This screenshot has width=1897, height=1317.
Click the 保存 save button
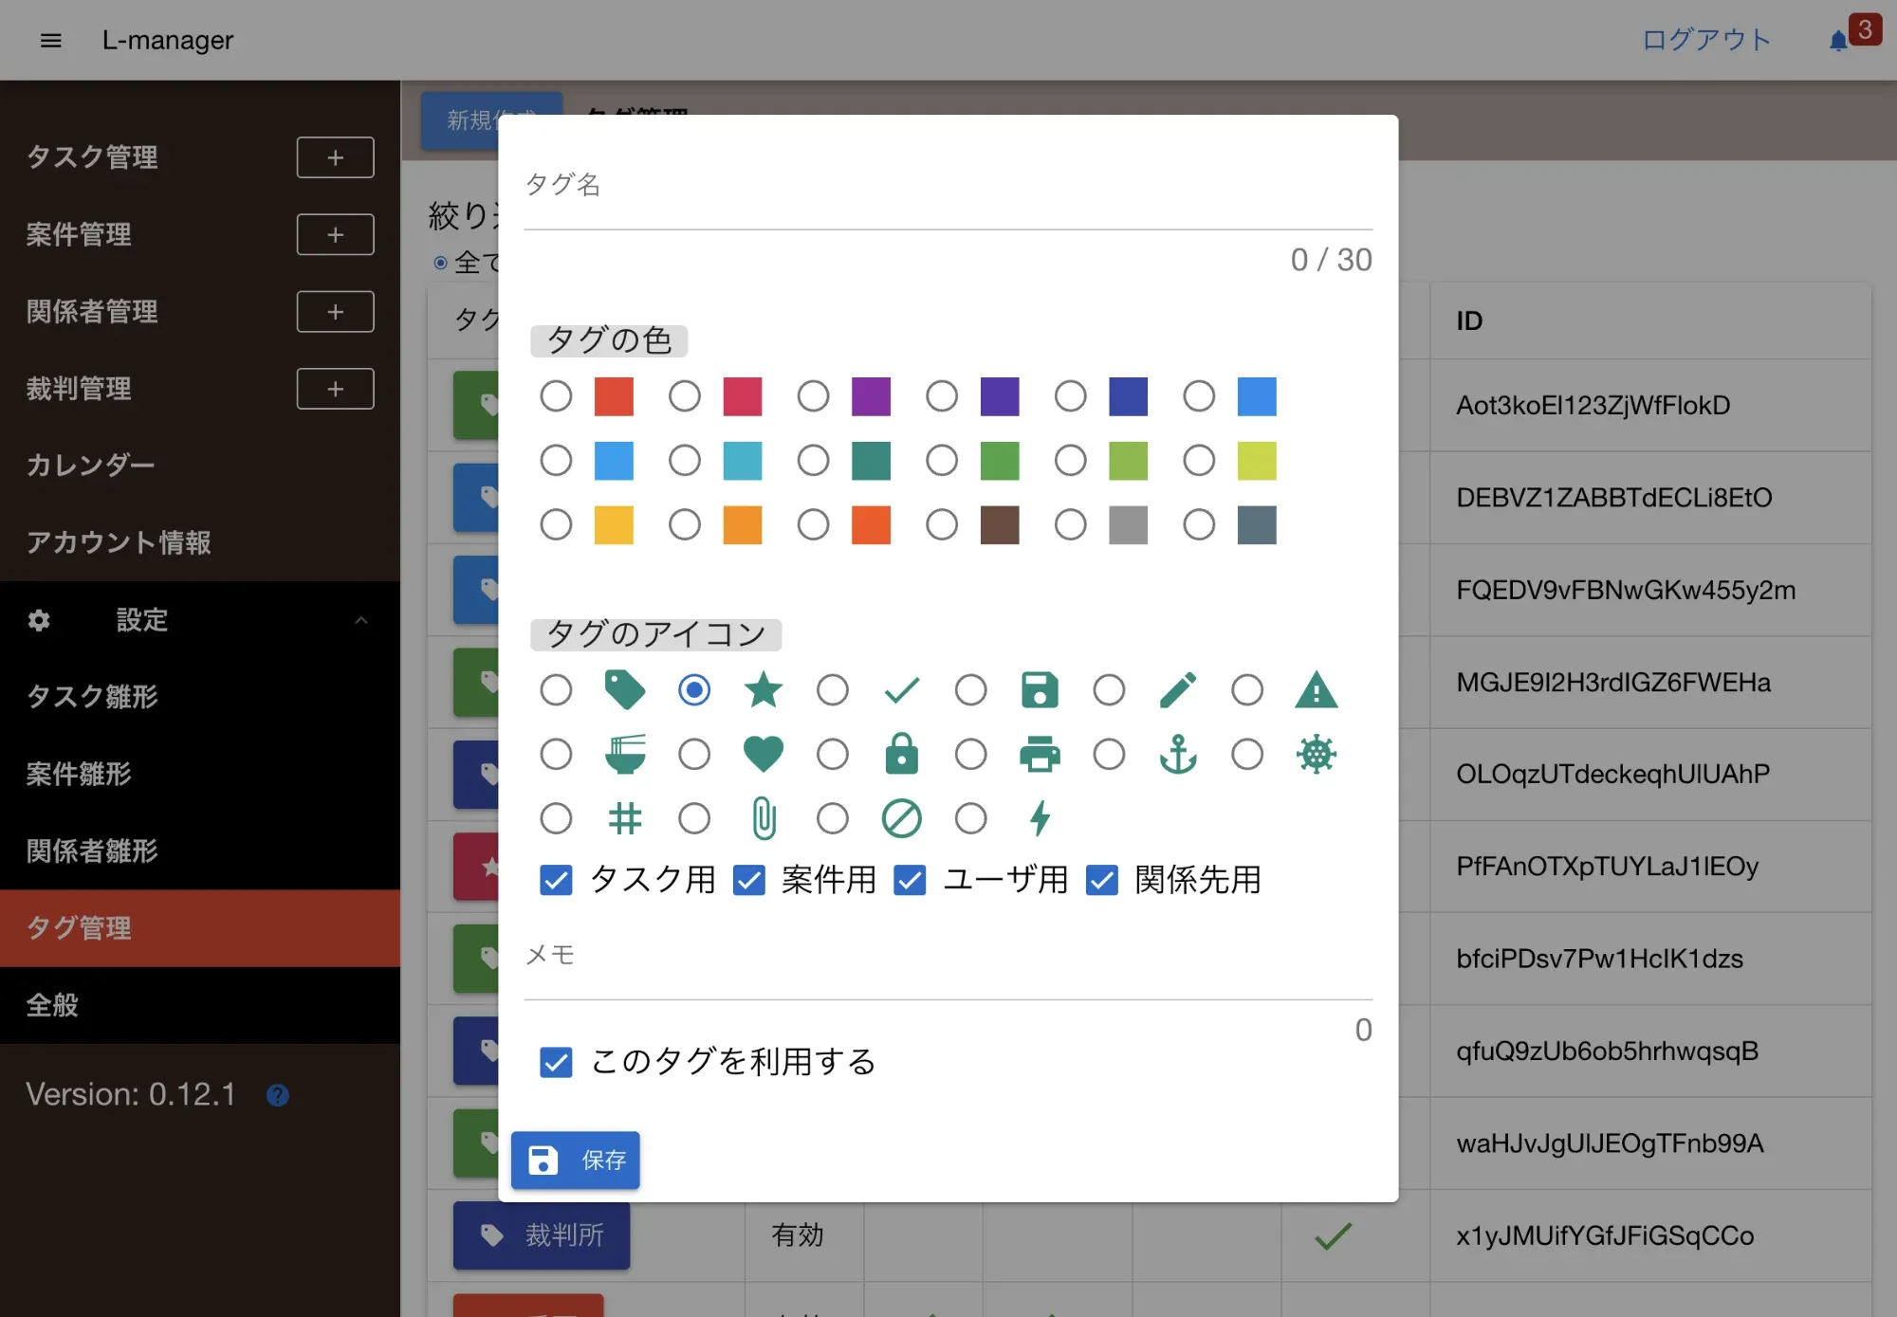coord(576,1160)
